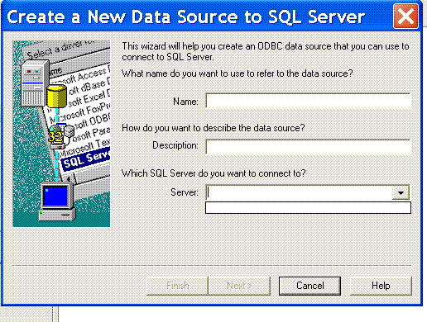The height and width of the screenshot is (322, 427).
Task: Focus the Server combo box text area
Action: pyautogui.click(x=300, y=192)
